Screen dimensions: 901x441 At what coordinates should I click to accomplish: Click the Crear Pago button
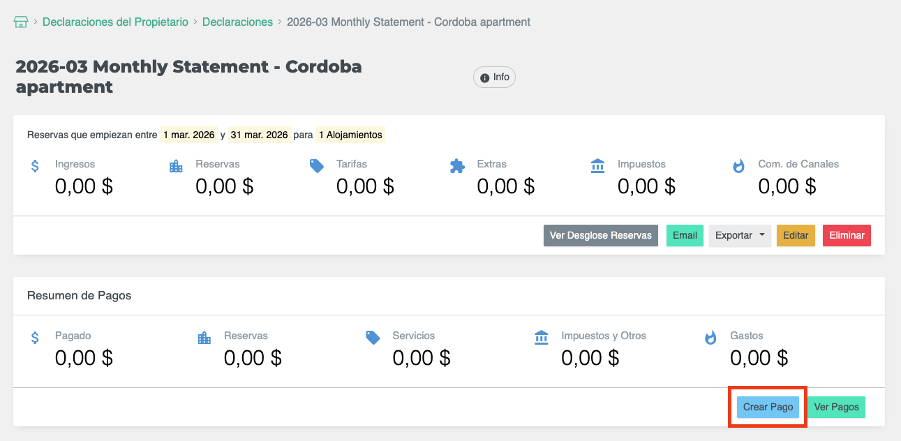coord(768,408)
